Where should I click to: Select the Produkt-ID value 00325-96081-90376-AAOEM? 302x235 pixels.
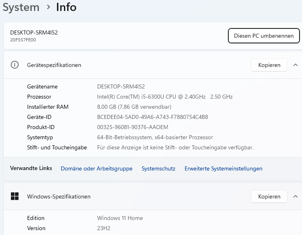click(133, 127)
